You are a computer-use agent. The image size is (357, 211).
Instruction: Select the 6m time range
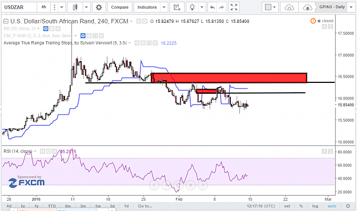68,206
